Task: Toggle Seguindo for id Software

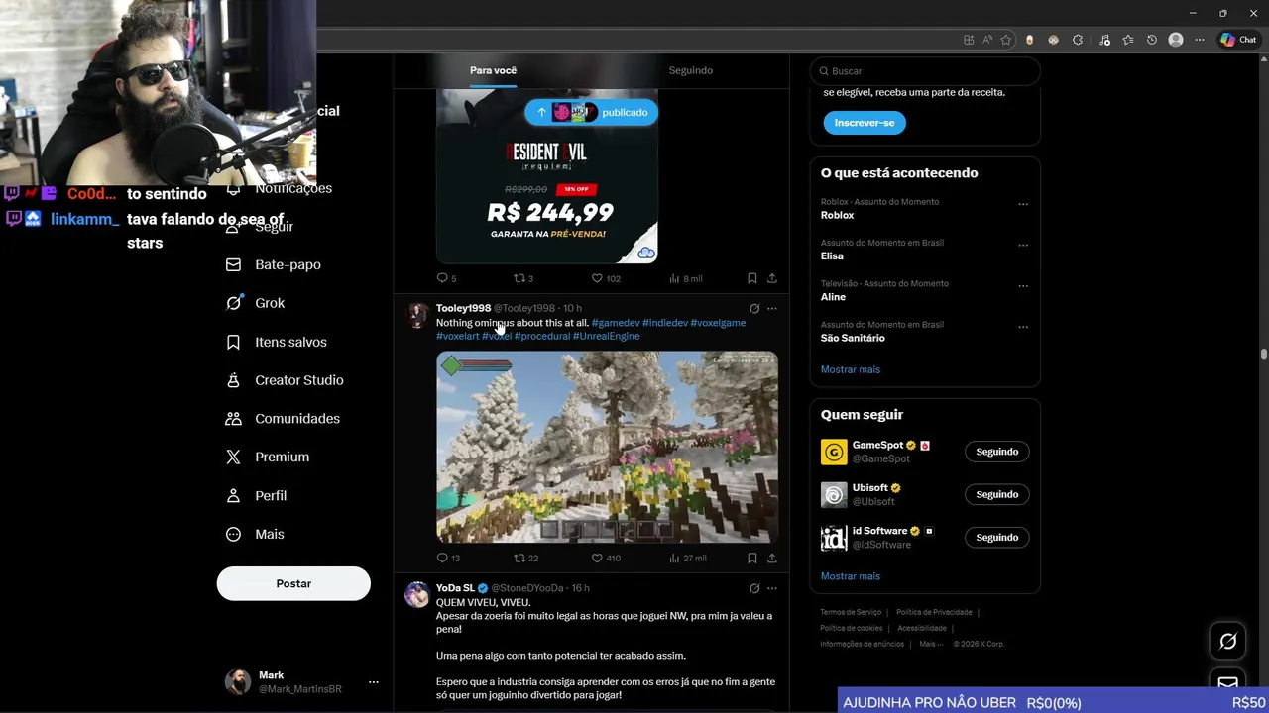Action: 996,538
